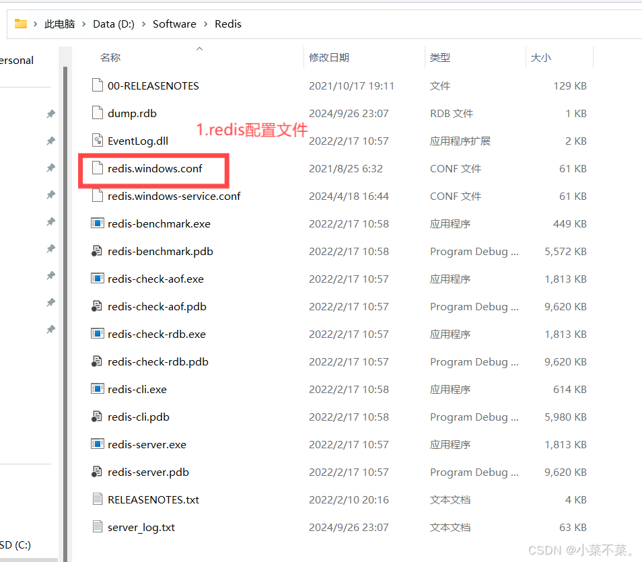This screenshot has height=562, width=642.
Task: Select the redis-check-aof.pdb debug file icon
Action: [x=97, y=306]
